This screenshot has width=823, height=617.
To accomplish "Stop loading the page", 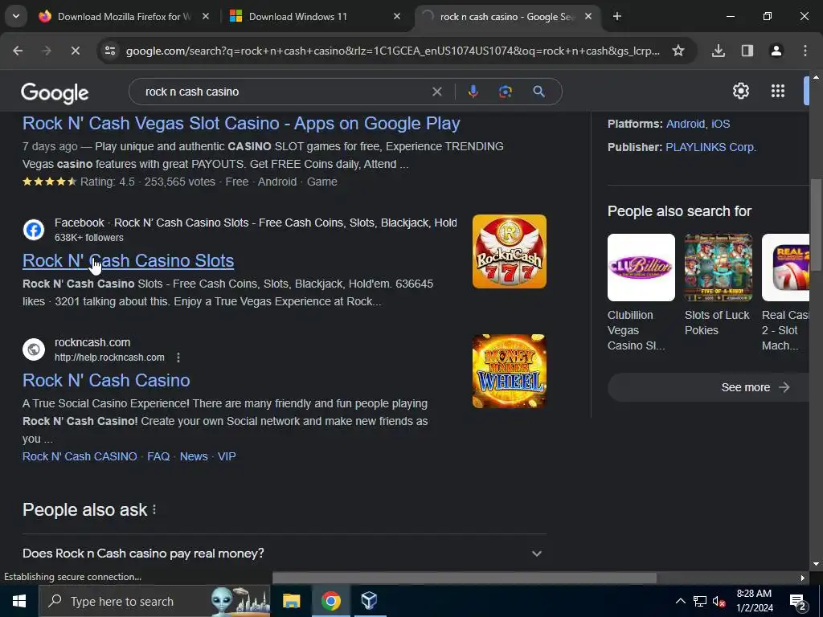I will point(75,51).
